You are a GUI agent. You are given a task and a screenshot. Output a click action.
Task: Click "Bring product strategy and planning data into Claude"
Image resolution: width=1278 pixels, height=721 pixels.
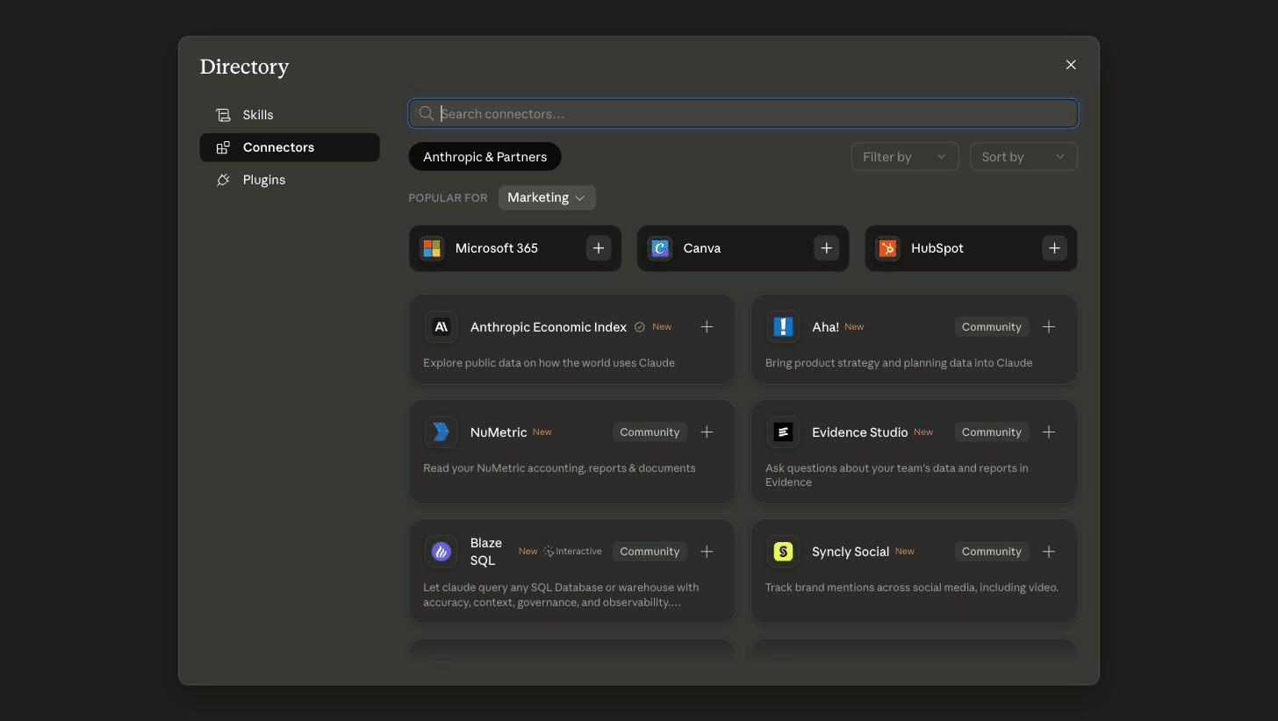[x=899, y=363]
